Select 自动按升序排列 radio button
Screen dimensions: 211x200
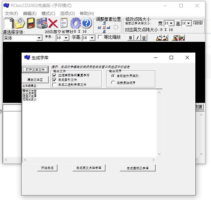click(113, 76)
